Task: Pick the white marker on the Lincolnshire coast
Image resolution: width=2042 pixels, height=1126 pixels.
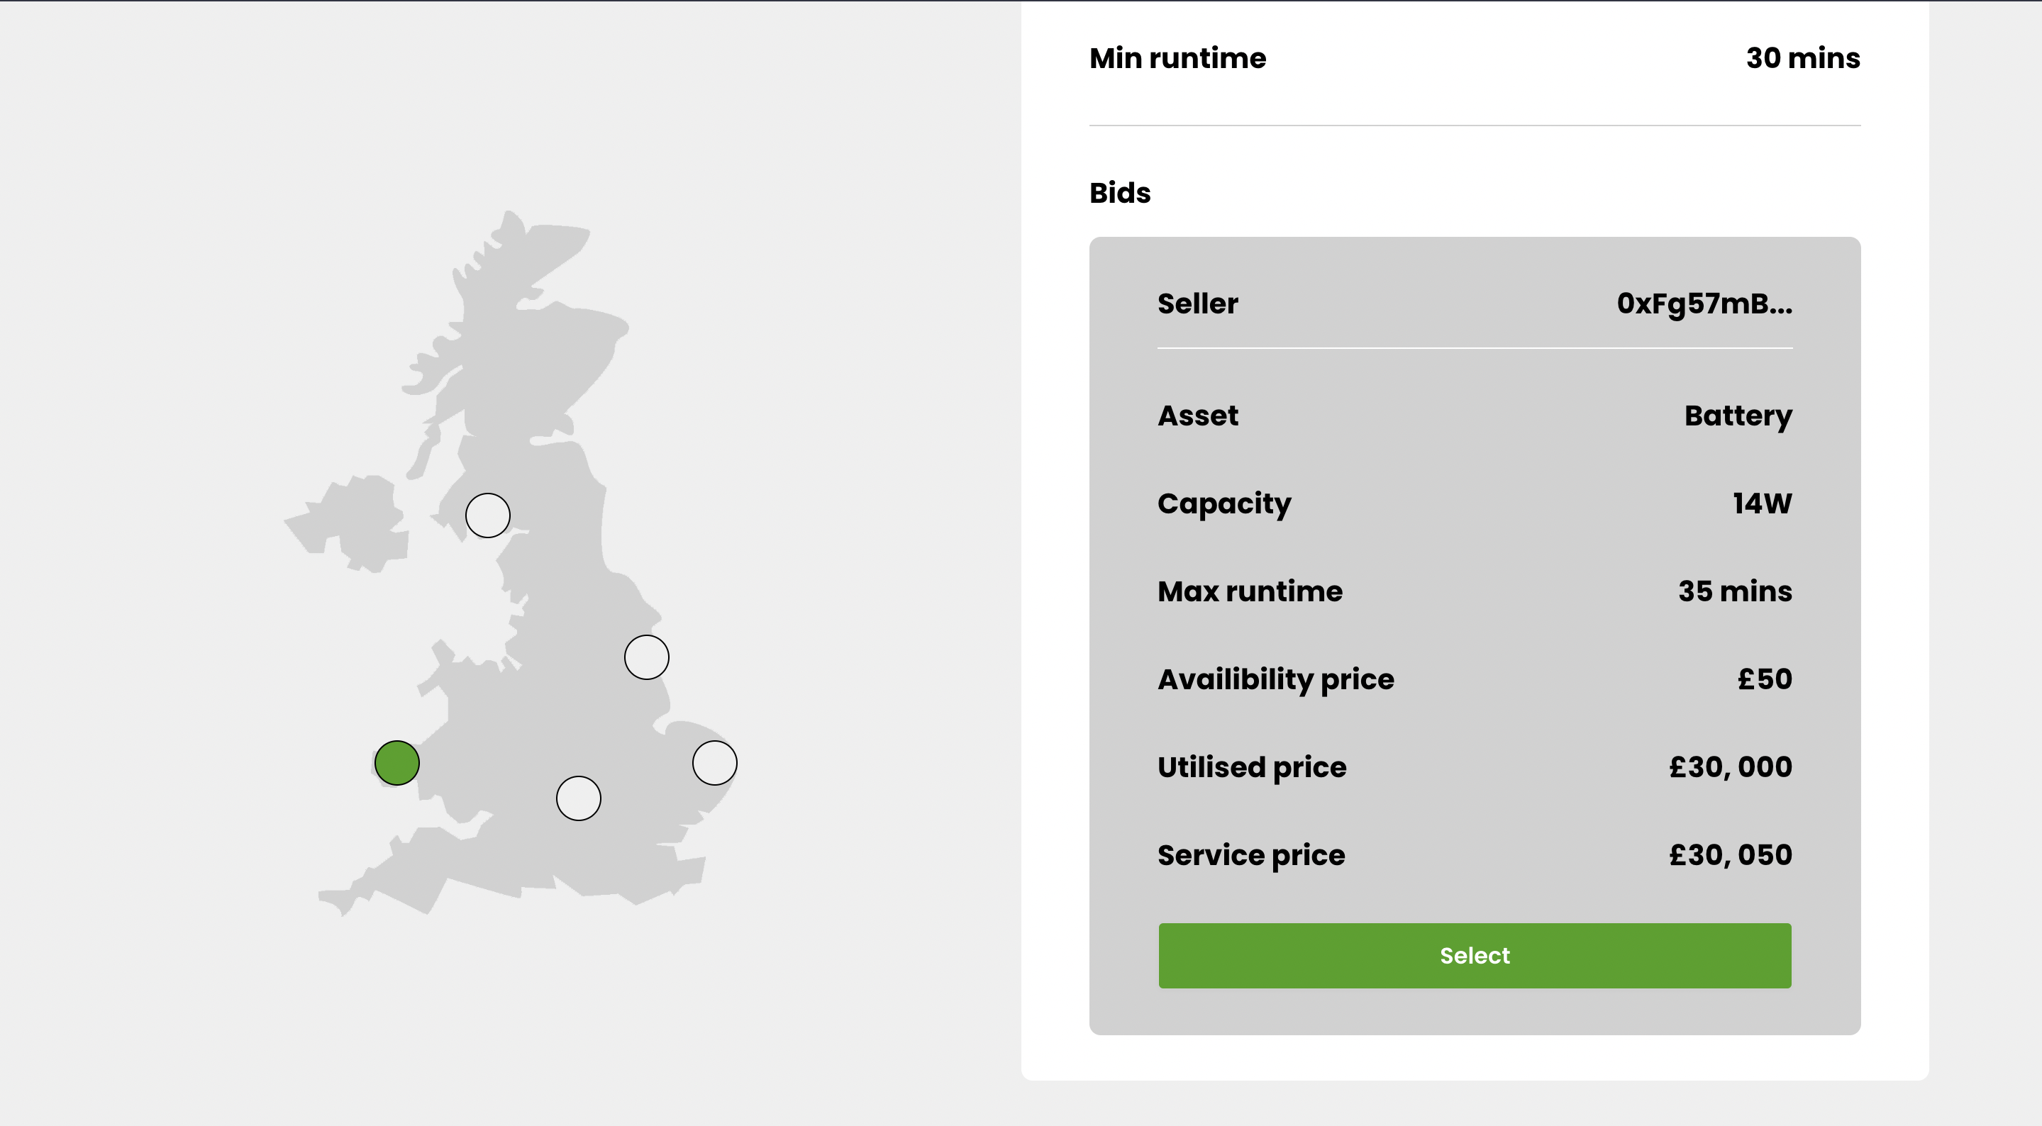Action: (x=646, y=658)
